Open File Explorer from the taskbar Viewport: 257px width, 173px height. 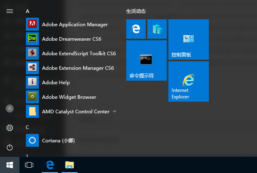tap(70, 165)
